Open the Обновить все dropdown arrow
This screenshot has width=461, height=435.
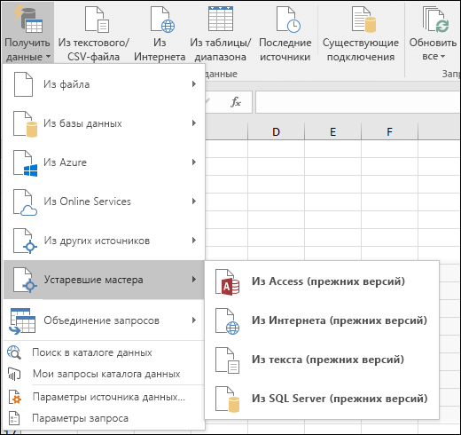pyautogui.click(x=442, y=56)
